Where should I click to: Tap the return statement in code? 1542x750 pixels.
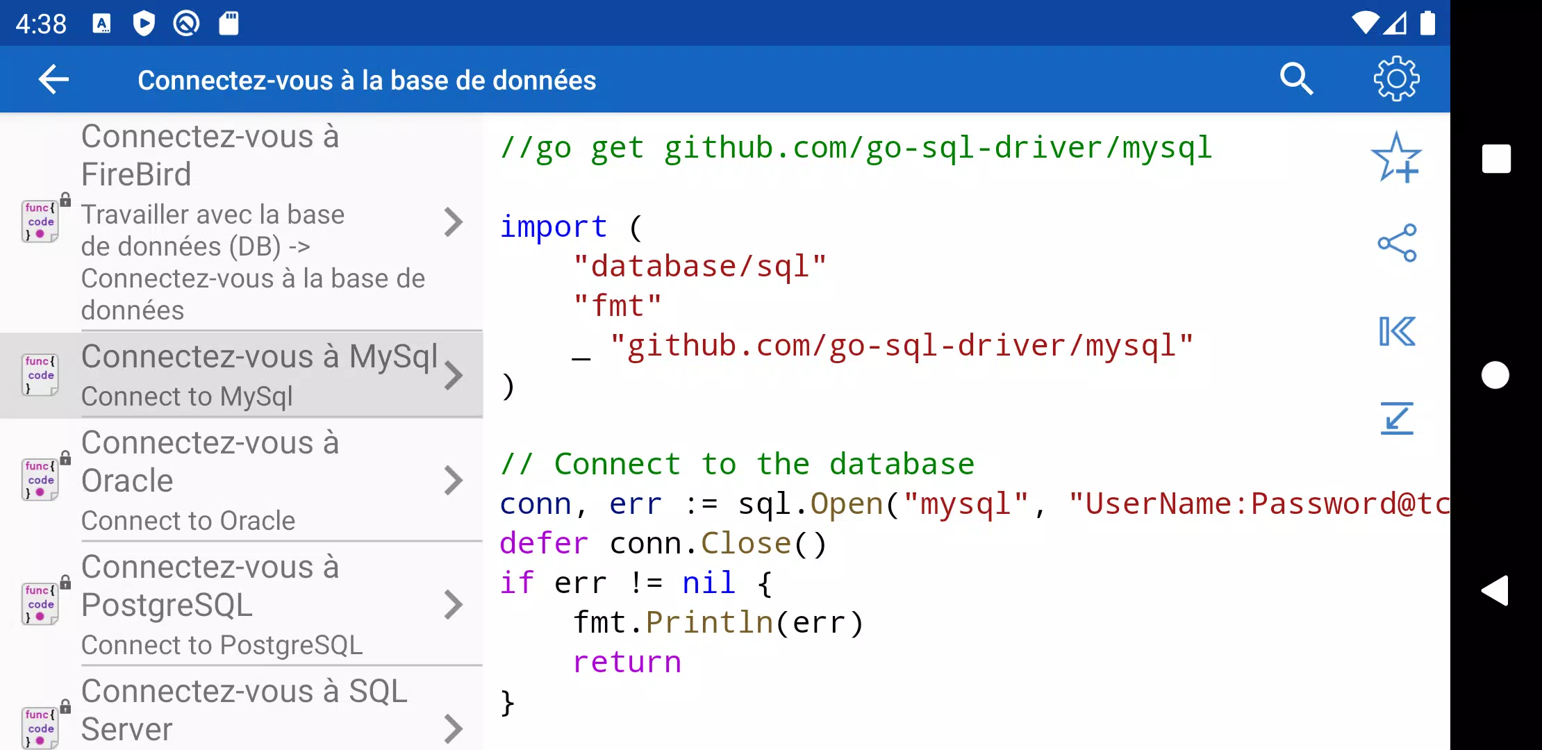pyautogui.click(x=627, y=662)
